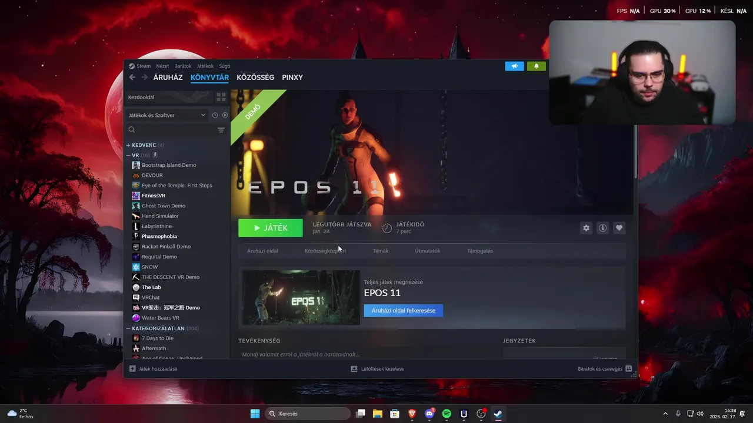Click the blue announcements megaphone button
The width and height of the screenshot is (753, 423).
[x=514, y=66]
